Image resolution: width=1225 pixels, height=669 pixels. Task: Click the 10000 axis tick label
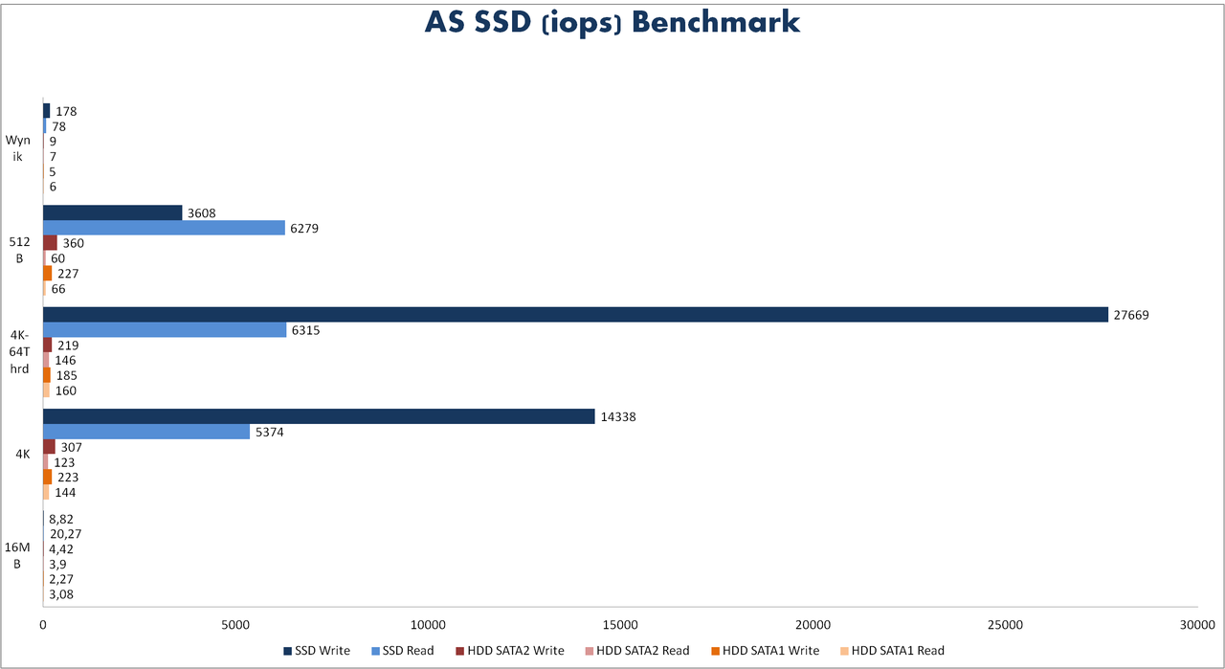coord(428,624)
